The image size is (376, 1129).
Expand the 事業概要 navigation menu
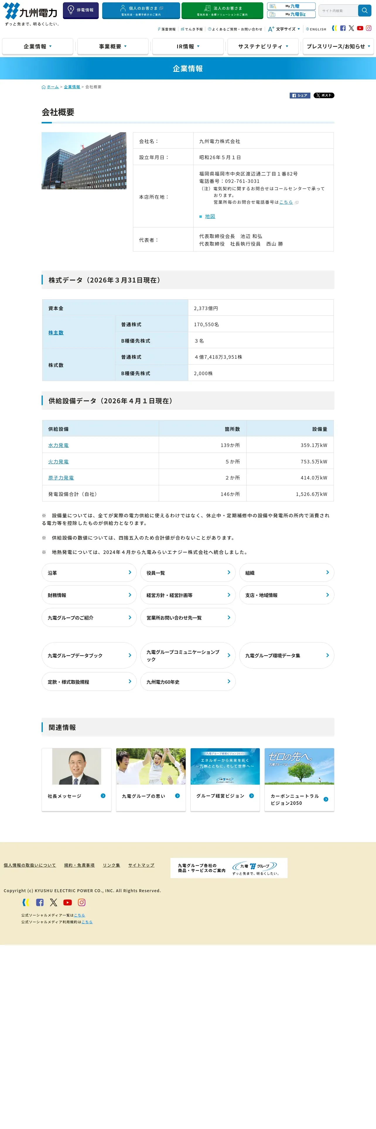tap(113, 47)
